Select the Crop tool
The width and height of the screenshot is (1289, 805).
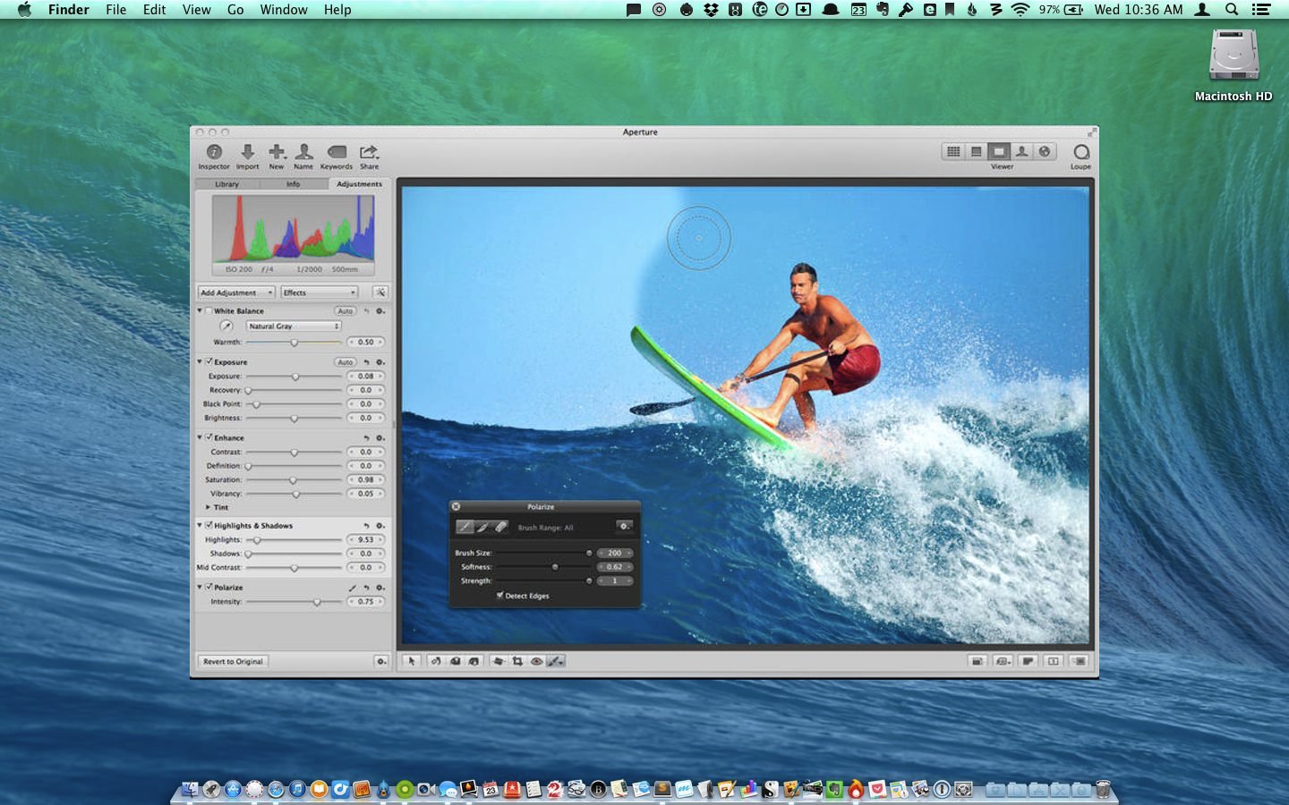click(x=517, y=662)
